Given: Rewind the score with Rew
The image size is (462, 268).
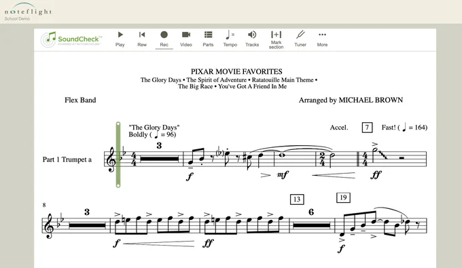Looking at the screenshot, I should 142,39.
